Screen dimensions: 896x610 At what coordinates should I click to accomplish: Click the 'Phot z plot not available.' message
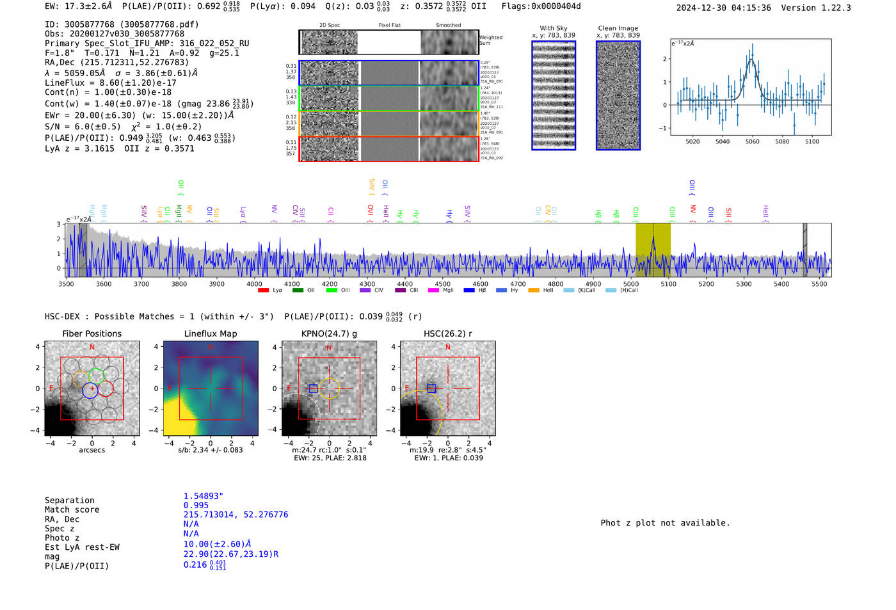point(665,523)
